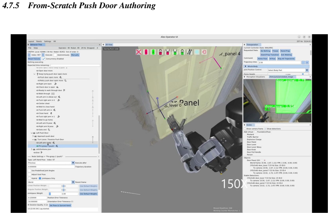Image resolution: width=330 pixels, height=215 pixels.
Task: Expand the Approach push door tree node
Action: click(x=33, y=136)
